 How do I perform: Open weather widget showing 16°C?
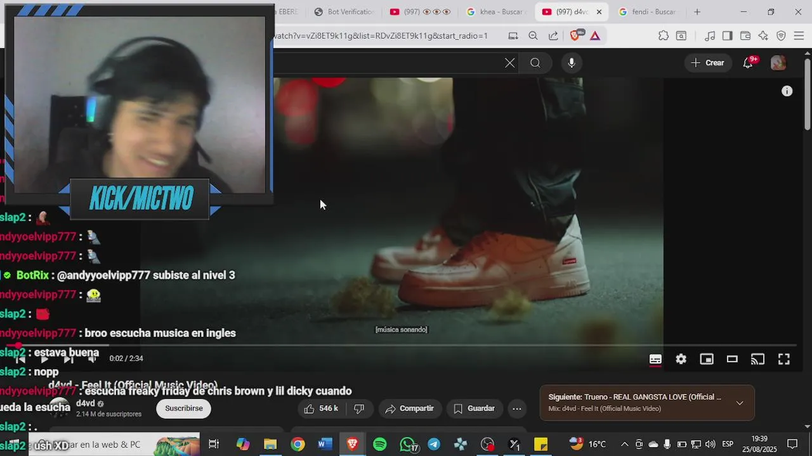587,444
